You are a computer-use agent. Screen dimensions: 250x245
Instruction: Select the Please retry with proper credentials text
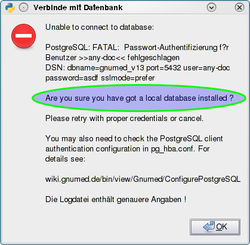[124, 119]
